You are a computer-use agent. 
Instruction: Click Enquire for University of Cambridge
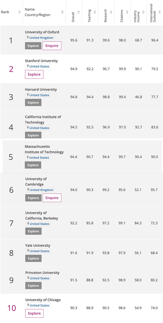pyautogui.click(x=52, y=198)
